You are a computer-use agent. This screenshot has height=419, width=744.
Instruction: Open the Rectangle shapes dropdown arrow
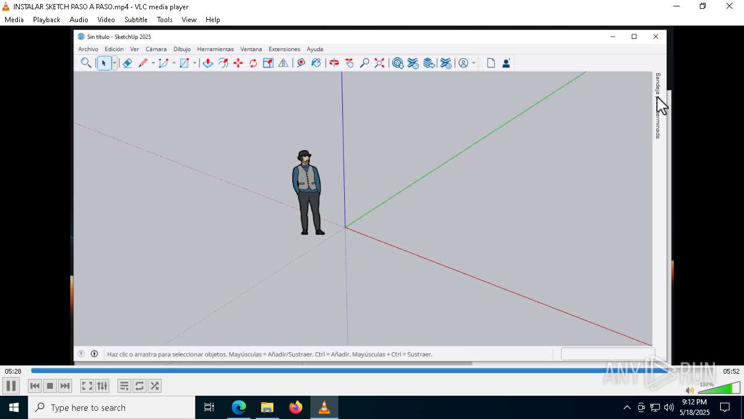tap(195, 63)
